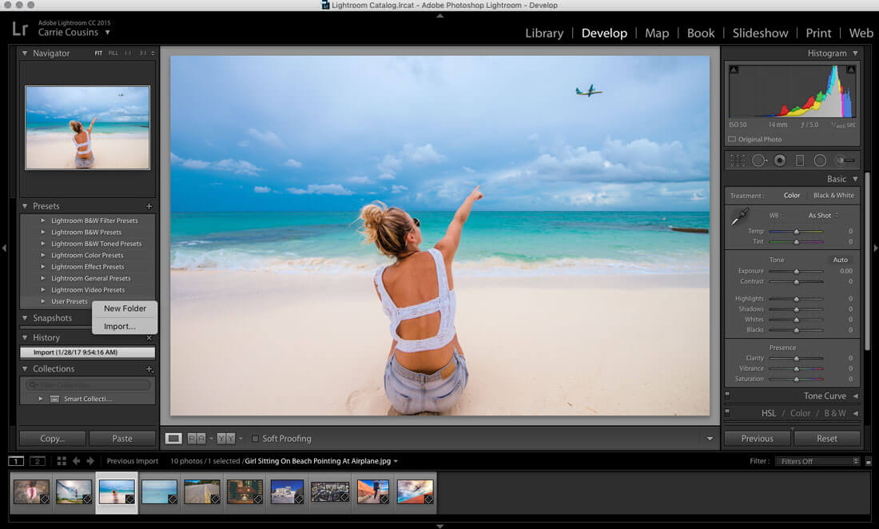Select the sunset photo thumbnail in the filmstrip

(416, 490)
